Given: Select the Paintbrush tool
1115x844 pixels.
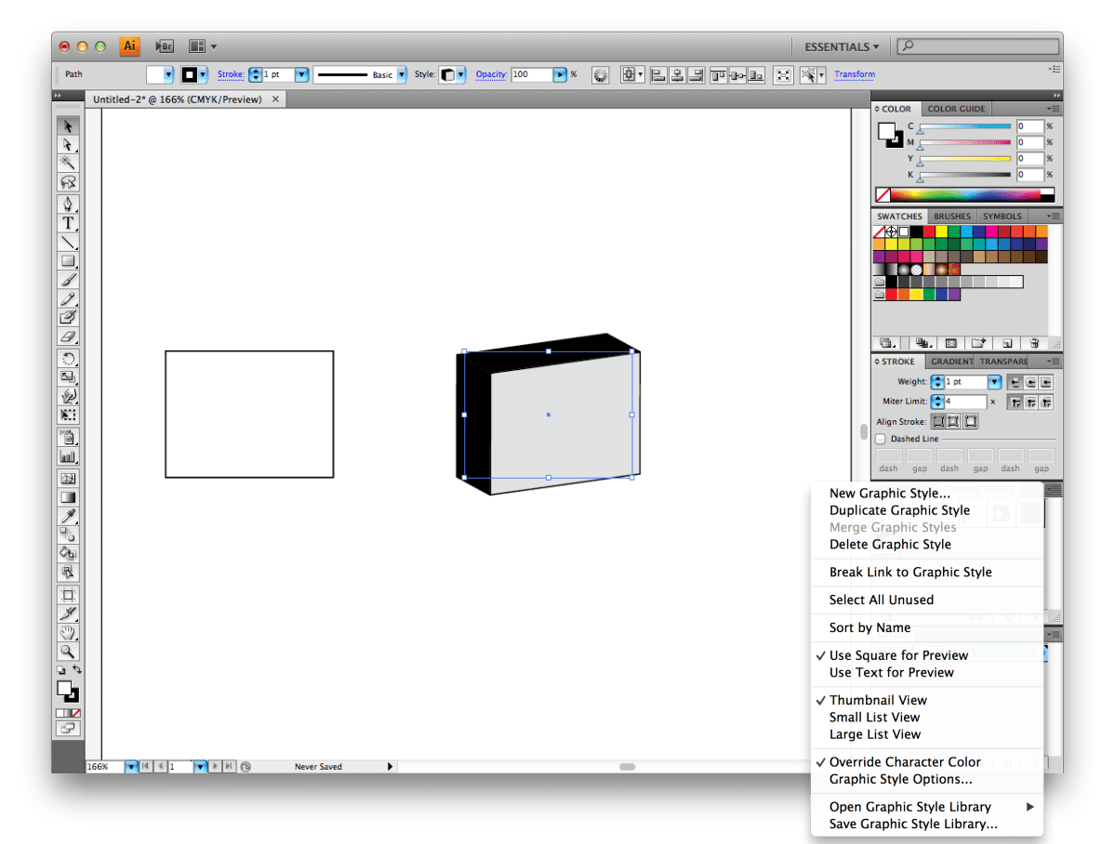Looking at the screenshot, I should point(68,280).
